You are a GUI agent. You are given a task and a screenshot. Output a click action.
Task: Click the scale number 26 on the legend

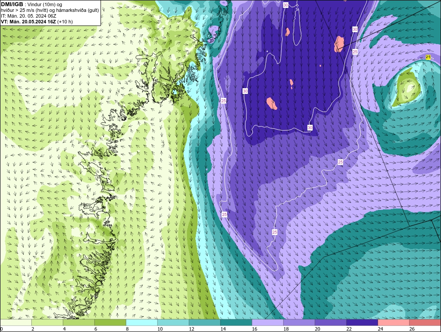pos(412,329)
